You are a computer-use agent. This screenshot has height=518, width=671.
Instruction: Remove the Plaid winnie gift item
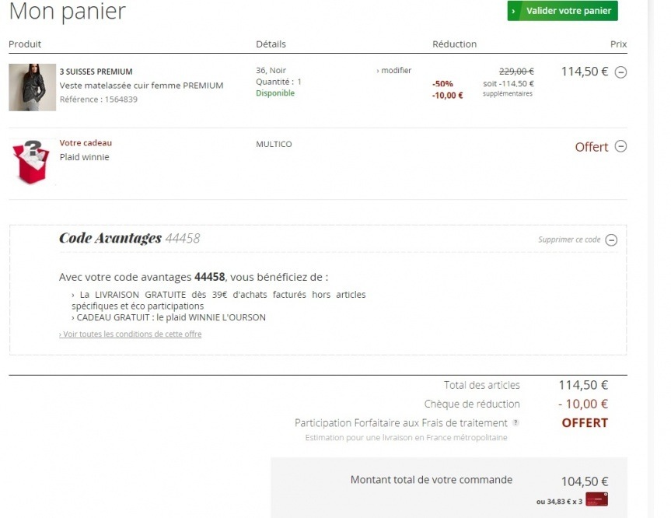620,146
